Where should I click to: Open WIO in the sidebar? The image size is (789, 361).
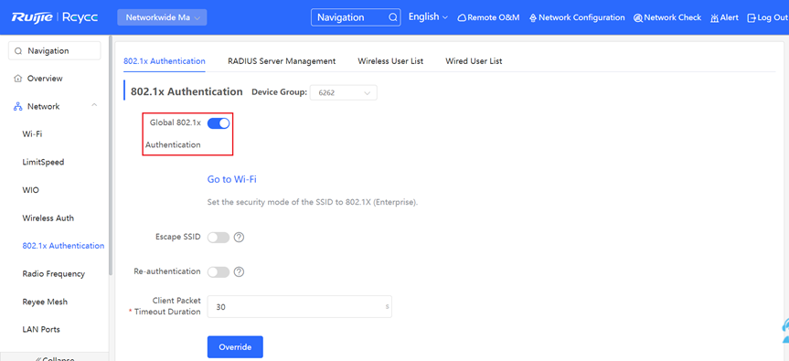click(31, 190)
